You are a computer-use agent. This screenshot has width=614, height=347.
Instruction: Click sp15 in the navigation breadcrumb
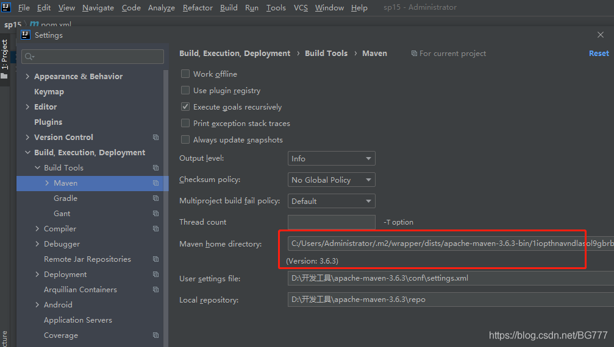13,24
